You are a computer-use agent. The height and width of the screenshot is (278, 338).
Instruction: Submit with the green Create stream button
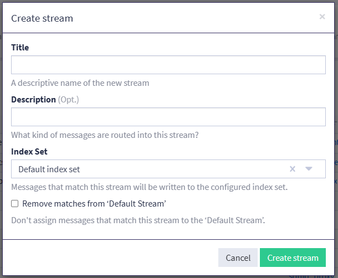click(293, 258)
